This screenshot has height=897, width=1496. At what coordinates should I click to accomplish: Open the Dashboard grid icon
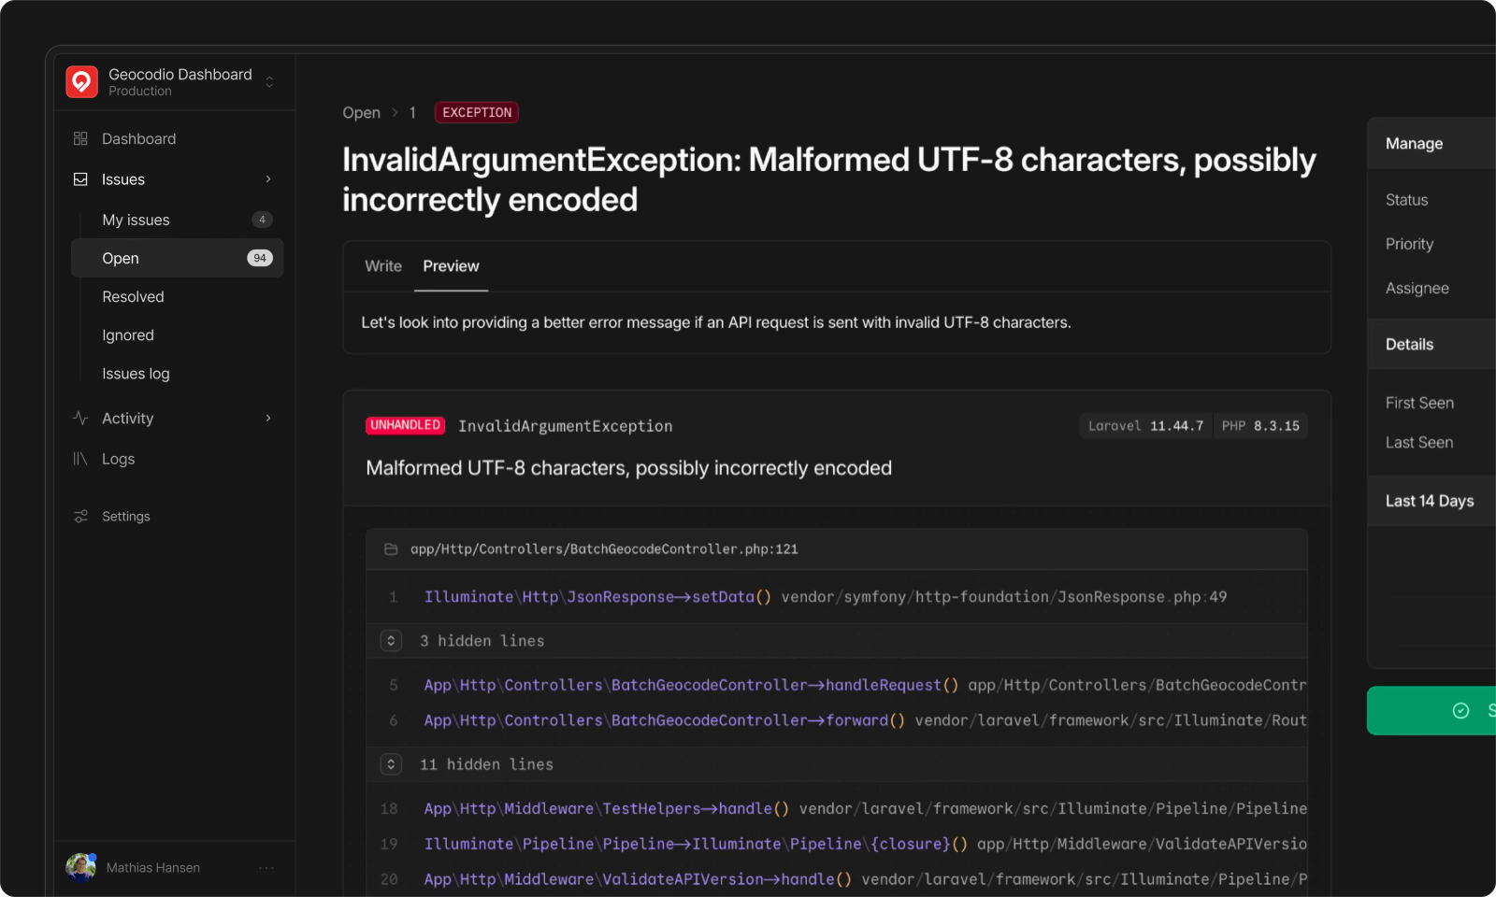[x=80, y=138]
